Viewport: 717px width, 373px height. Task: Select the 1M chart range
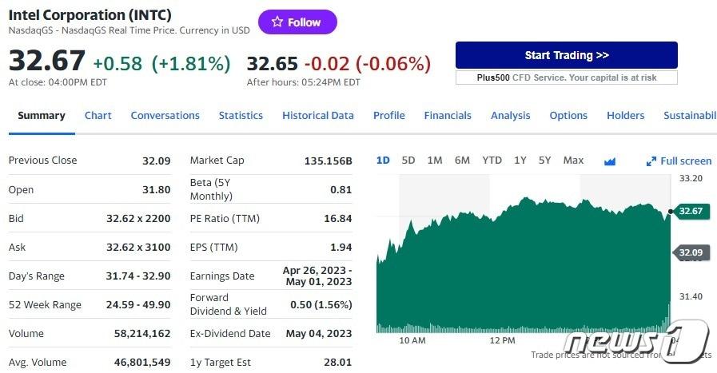pos(435,161)
